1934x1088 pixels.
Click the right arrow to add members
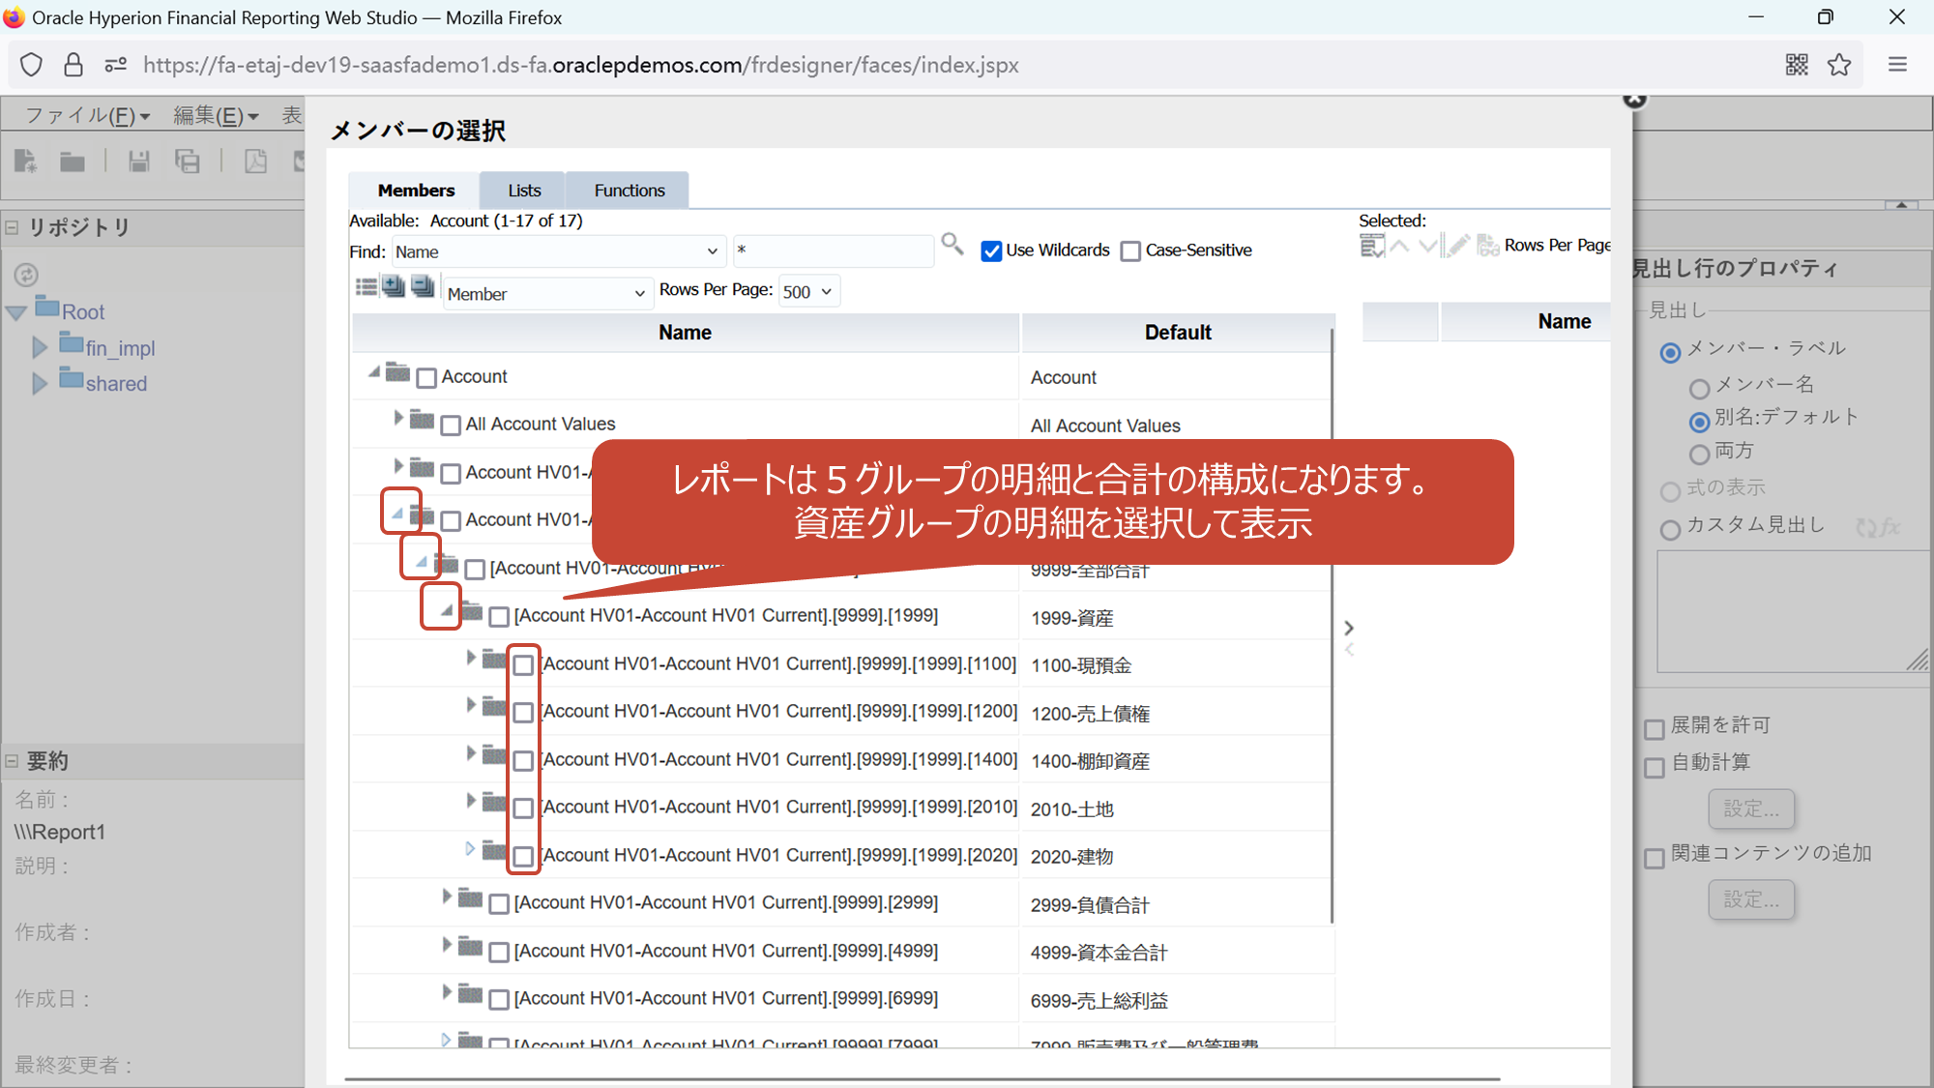(x=1349, y=628)
